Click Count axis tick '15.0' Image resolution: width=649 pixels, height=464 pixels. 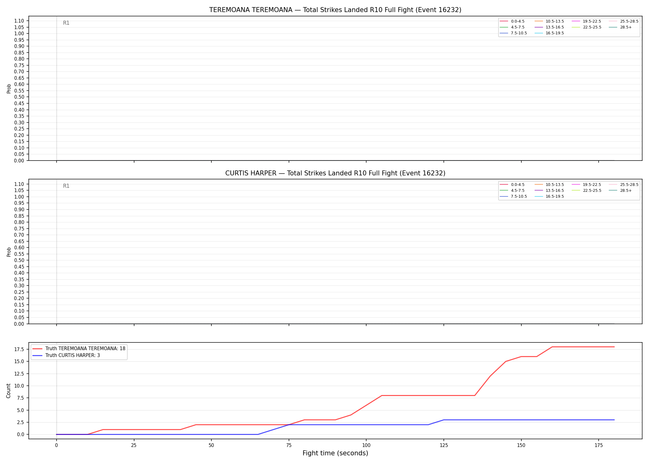coord(19,362)
